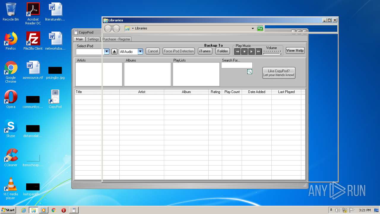This screenshot has width=380, height=214.
Task: Select networksba Word document icon
Action: pyautogui.click(x=55, y=41)
